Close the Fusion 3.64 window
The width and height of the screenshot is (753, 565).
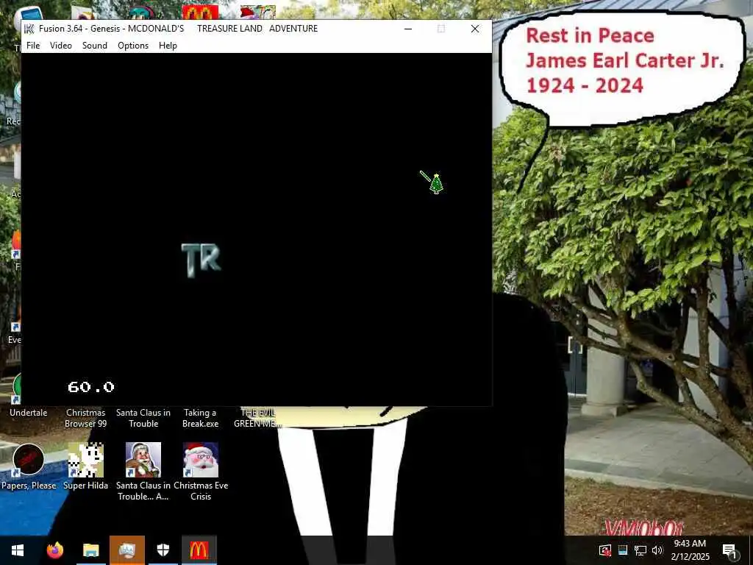[475, 29]
